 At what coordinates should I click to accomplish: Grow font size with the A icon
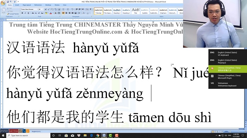(x=46, y=9)
